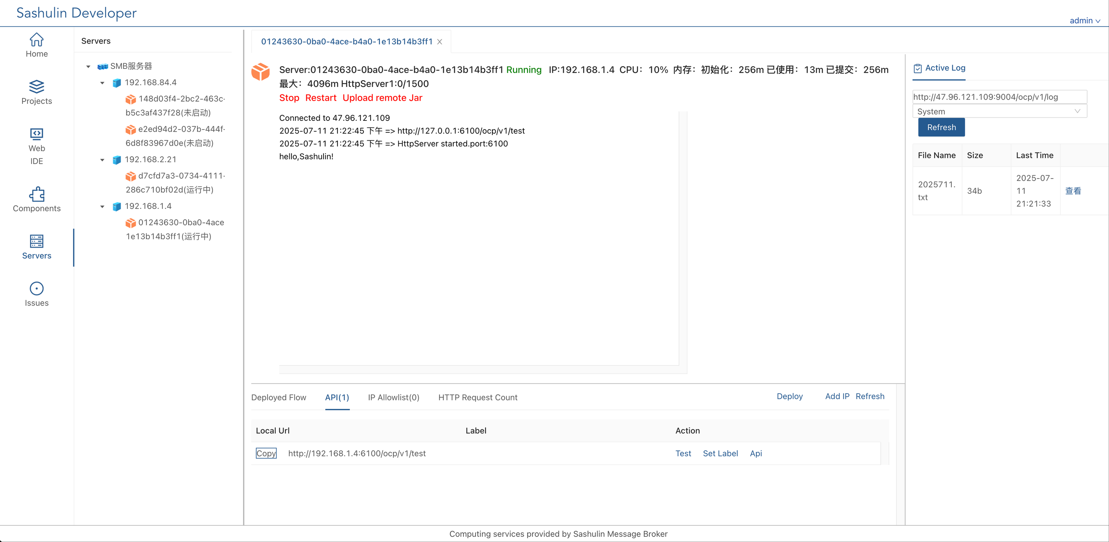1109x542 pixels.
Task: Open the Home sidebar icon
Action: pos(36,40)
